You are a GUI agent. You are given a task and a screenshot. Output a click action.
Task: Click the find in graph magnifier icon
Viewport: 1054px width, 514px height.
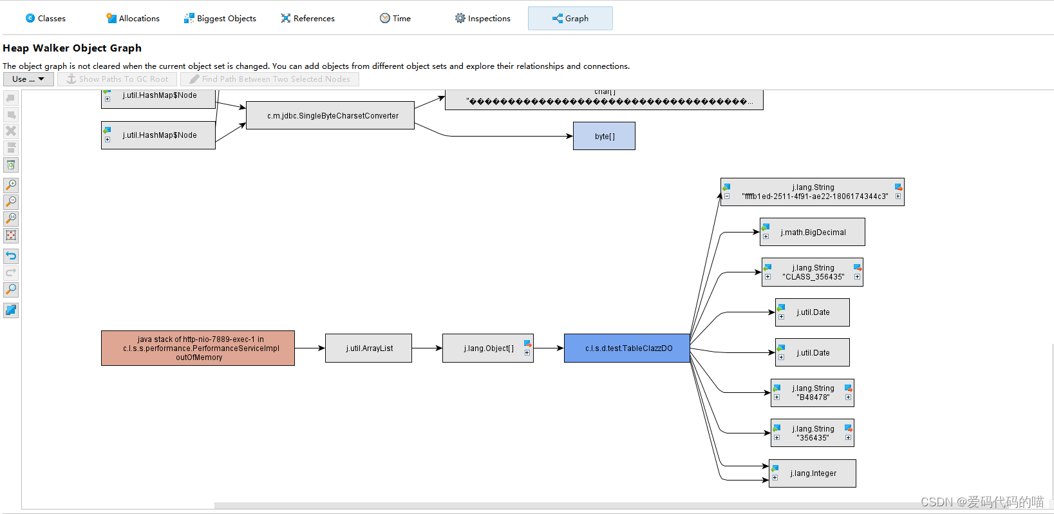(11, 290)
